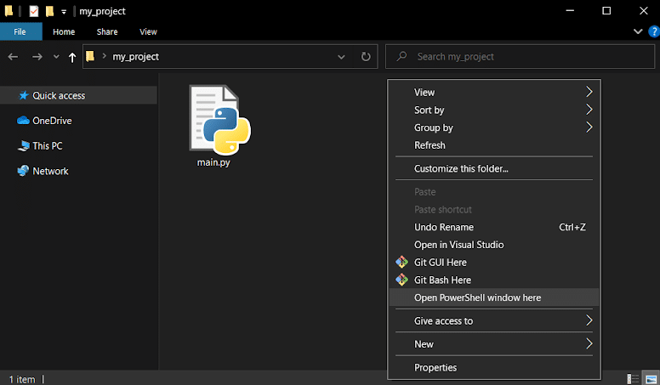
Task: Click the Properties checkmark icon in title bar
Action: [x=34, y=11]
